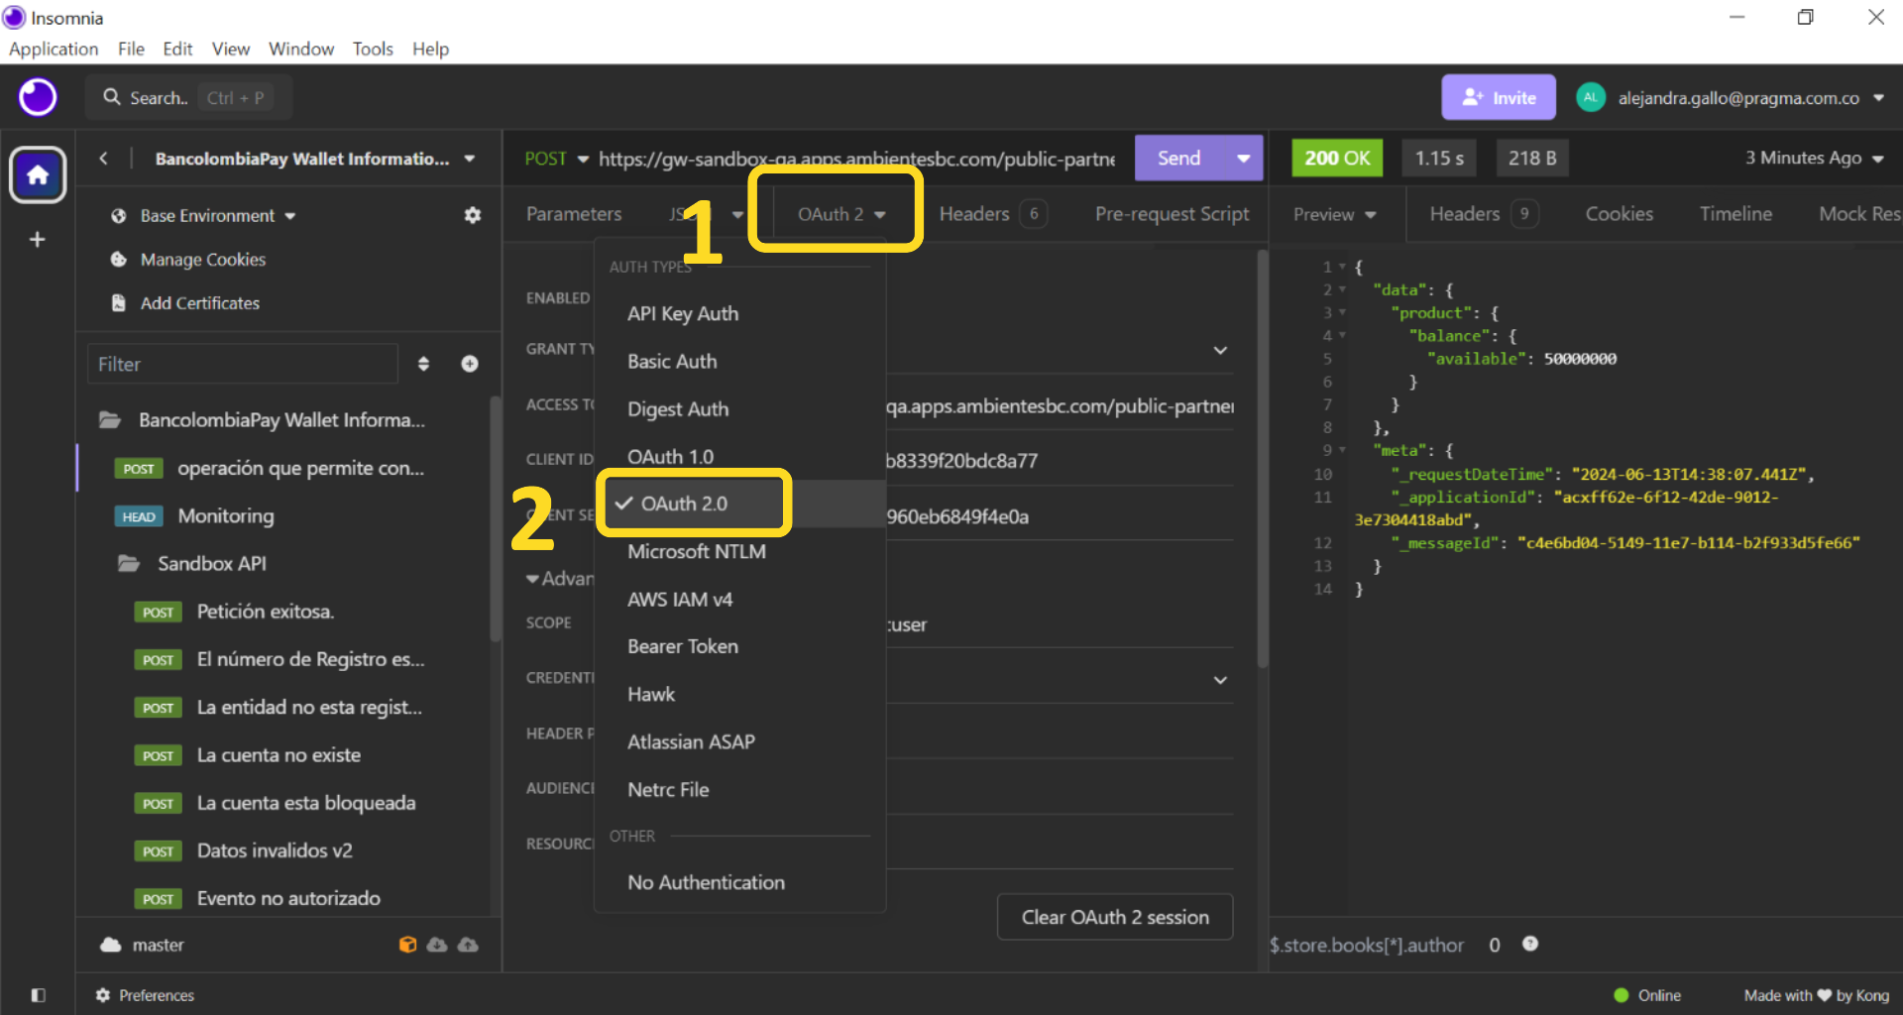This screenshot has width=1903, height=1015.
Task: Open the OAuth 2 auth tab dropdown
Action: (841, 214)
